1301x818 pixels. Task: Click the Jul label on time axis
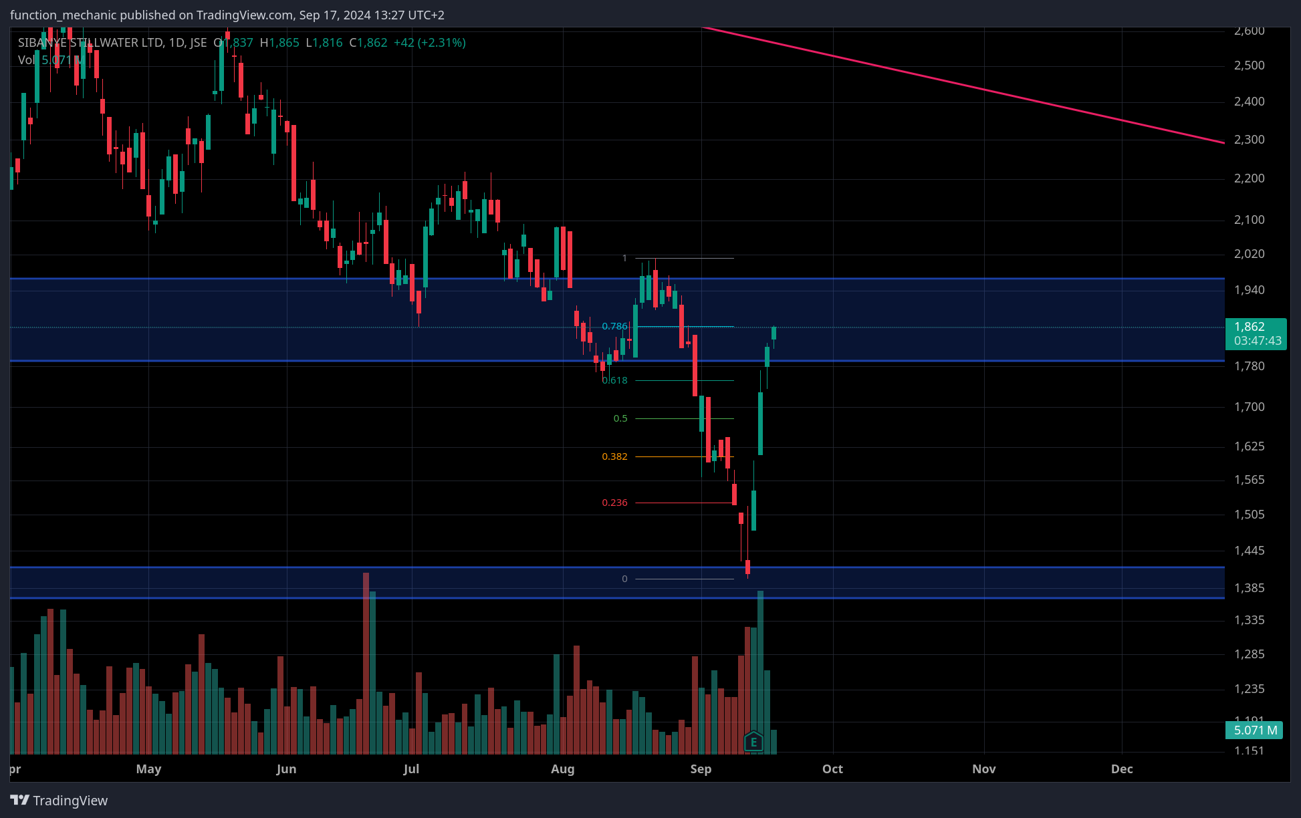411,769
